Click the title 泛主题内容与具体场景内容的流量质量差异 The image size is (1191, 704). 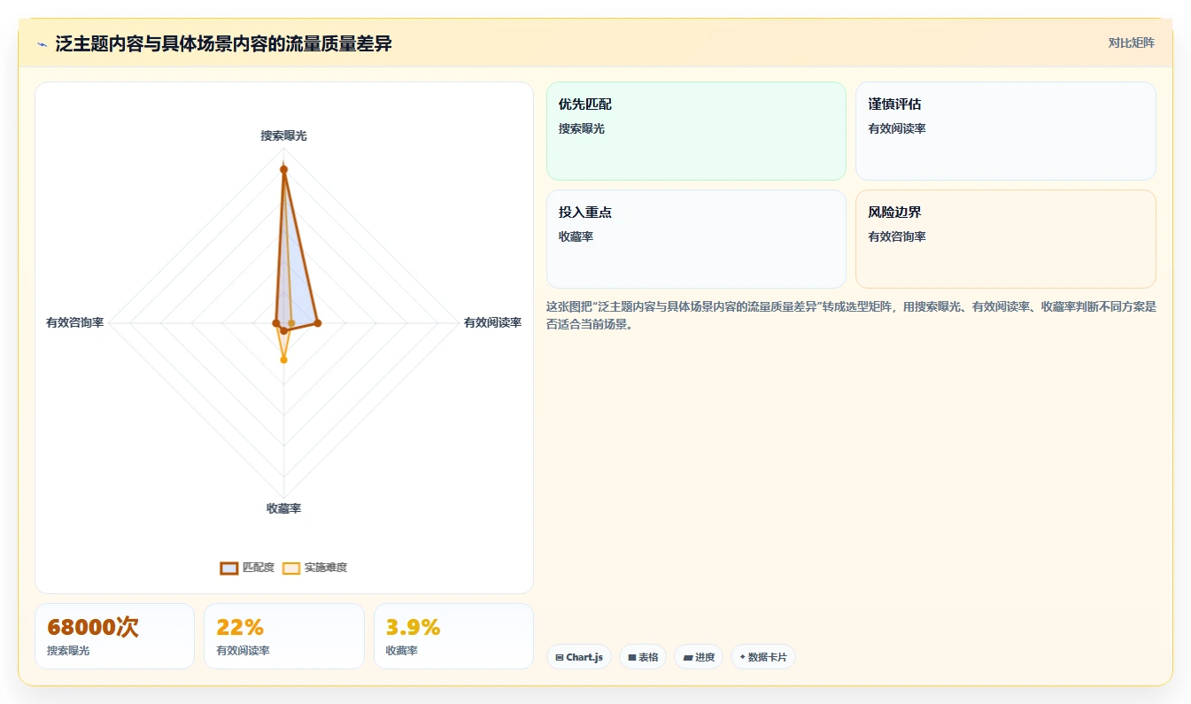click(x=223, y=43)
